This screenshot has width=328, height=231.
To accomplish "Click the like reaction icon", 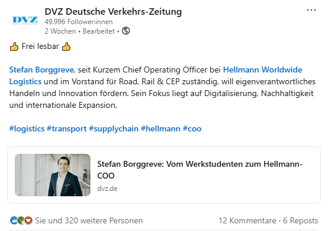I will click(14, 220).
